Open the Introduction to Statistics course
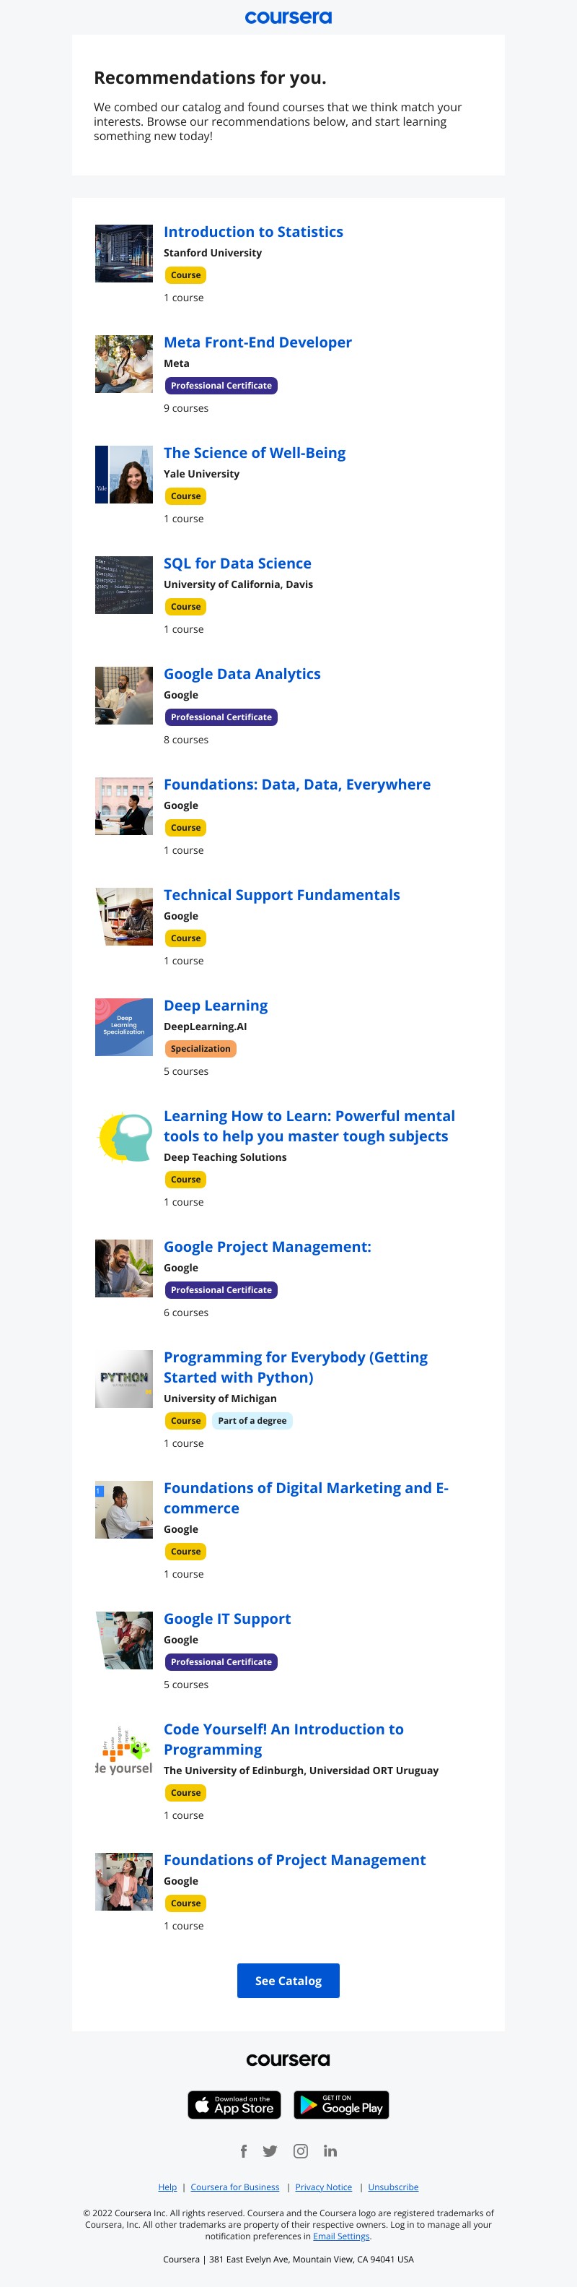 point(253,232)
